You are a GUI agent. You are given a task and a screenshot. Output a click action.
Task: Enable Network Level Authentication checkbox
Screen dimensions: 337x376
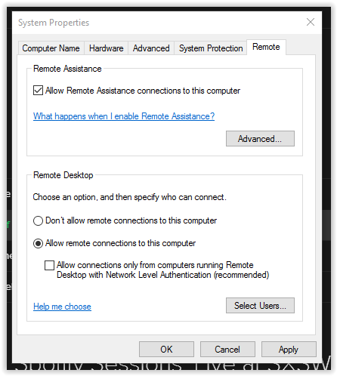pyautogui.click(x=49, y=265)
